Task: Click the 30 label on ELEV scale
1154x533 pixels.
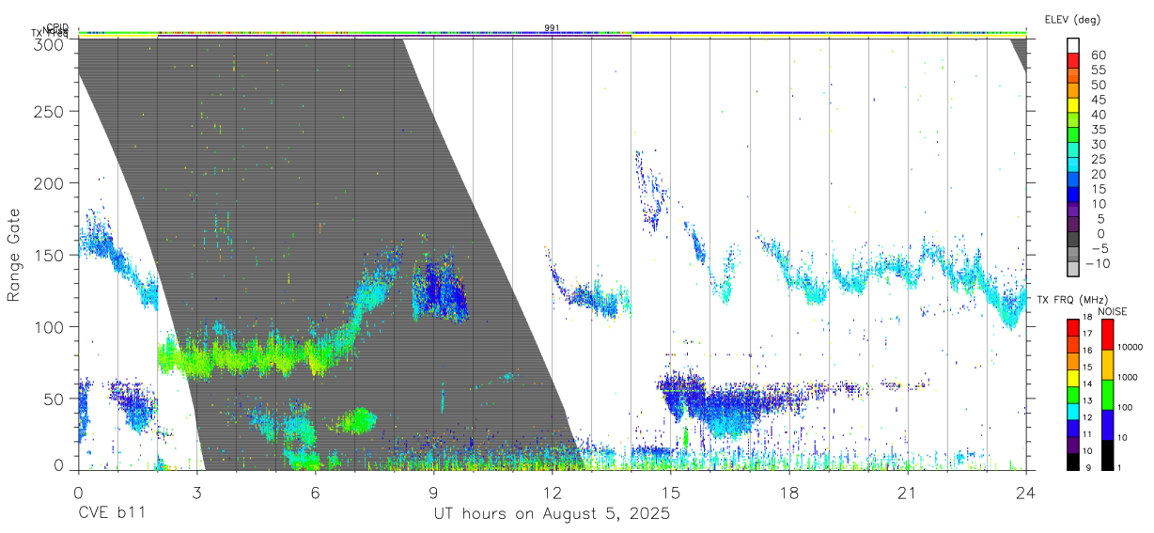Action: [x=1099, y=144]
